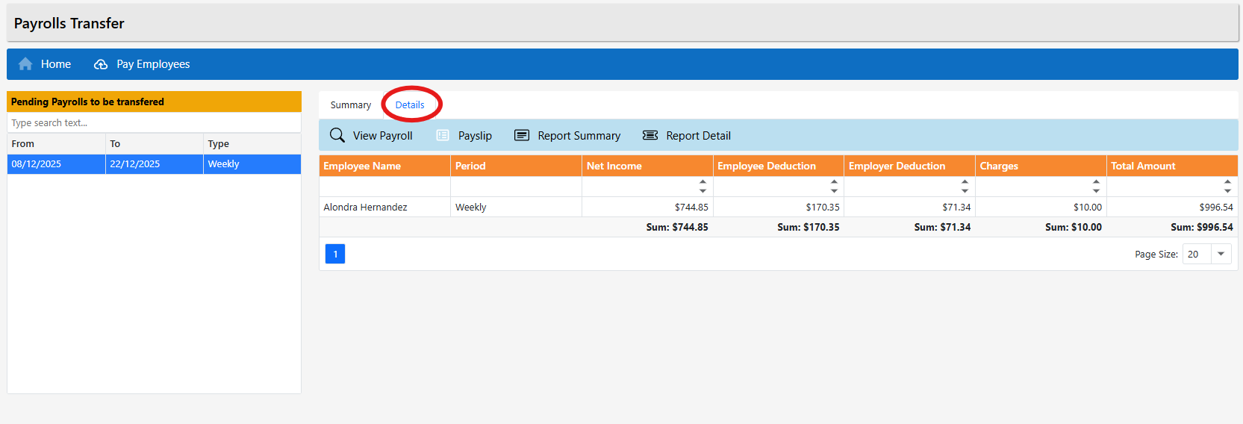This screenshot has width=1243, height=424.
Task: Click the Report Summary button
Action: pyautogui.click(x=567, y=135)
